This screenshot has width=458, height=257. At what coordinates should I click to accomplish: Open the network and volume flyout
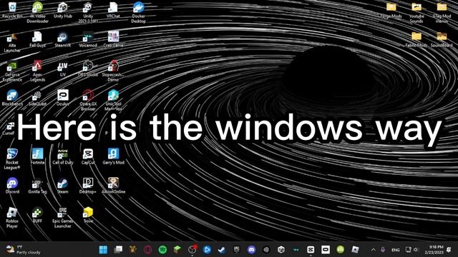(412, 250)
